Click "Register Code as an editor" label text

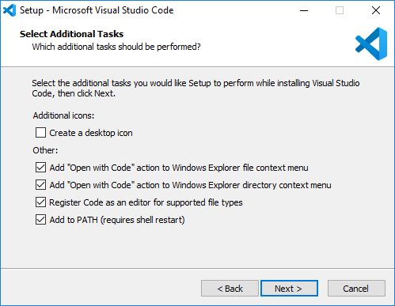[100, 202]
